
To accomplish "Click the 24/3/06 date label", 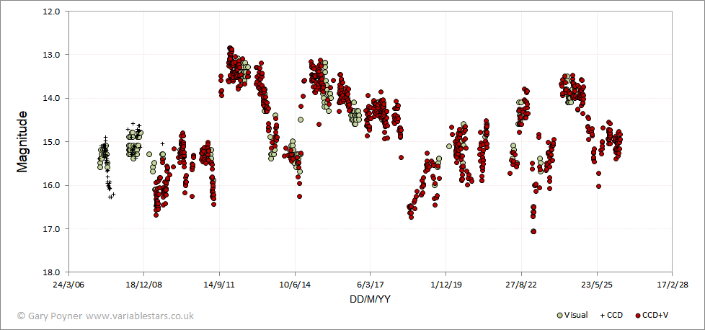I will click(x=68, y=285).
